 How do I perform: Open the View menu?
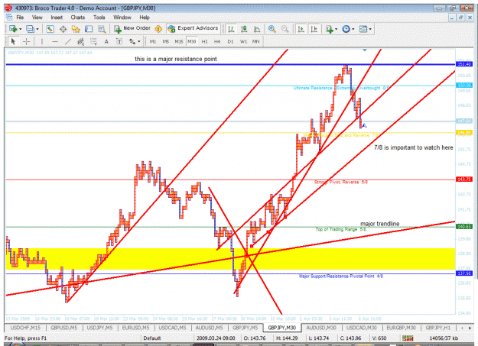pos(37,18)
